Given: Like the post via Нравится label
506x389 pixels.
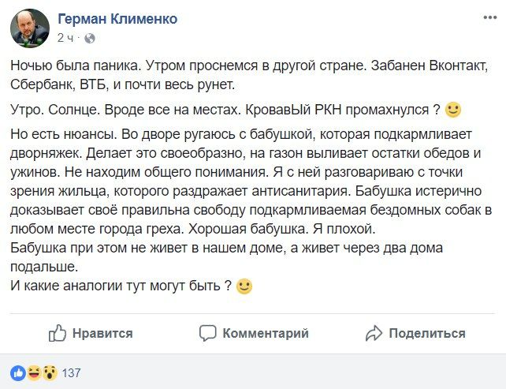Looking at the screenshot, I should (x=102, y=333).
